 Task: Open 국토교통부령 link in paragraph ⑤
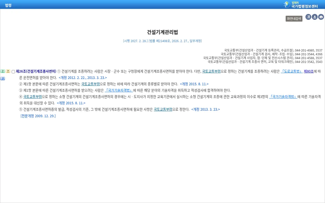point(163,109)
